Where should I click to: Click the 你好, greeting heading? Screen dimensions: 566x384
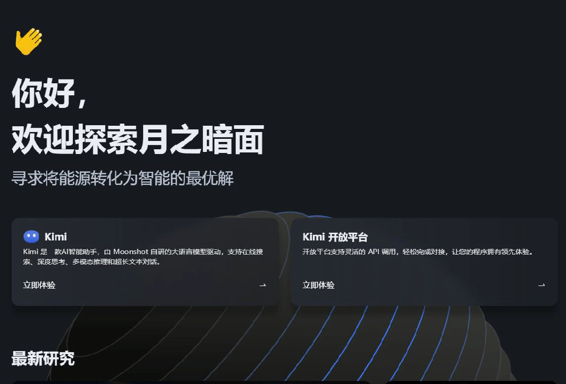[x=49, y=93]
